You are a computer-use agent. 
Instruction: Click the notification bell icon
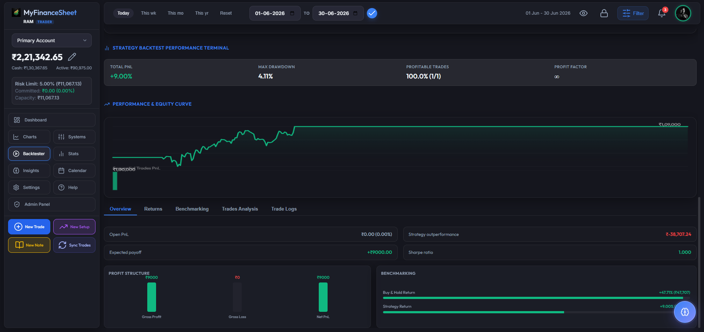pos(662,13)
